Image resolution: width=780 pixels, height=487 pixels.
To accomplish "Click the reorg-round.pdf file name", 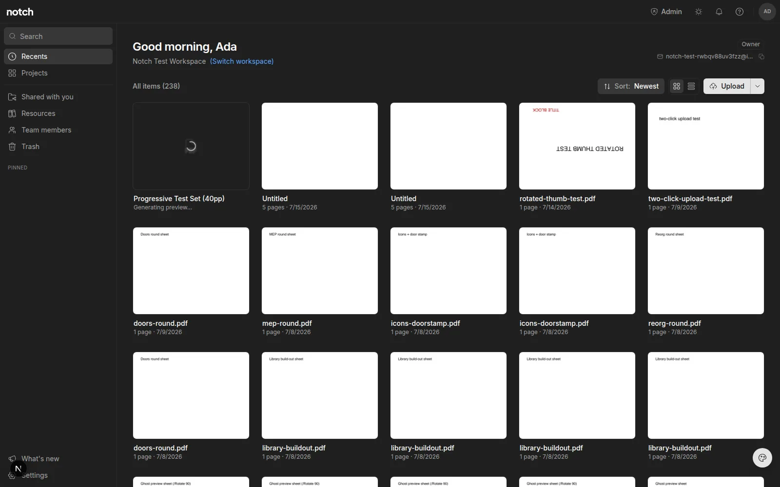I will pos(675,323).
